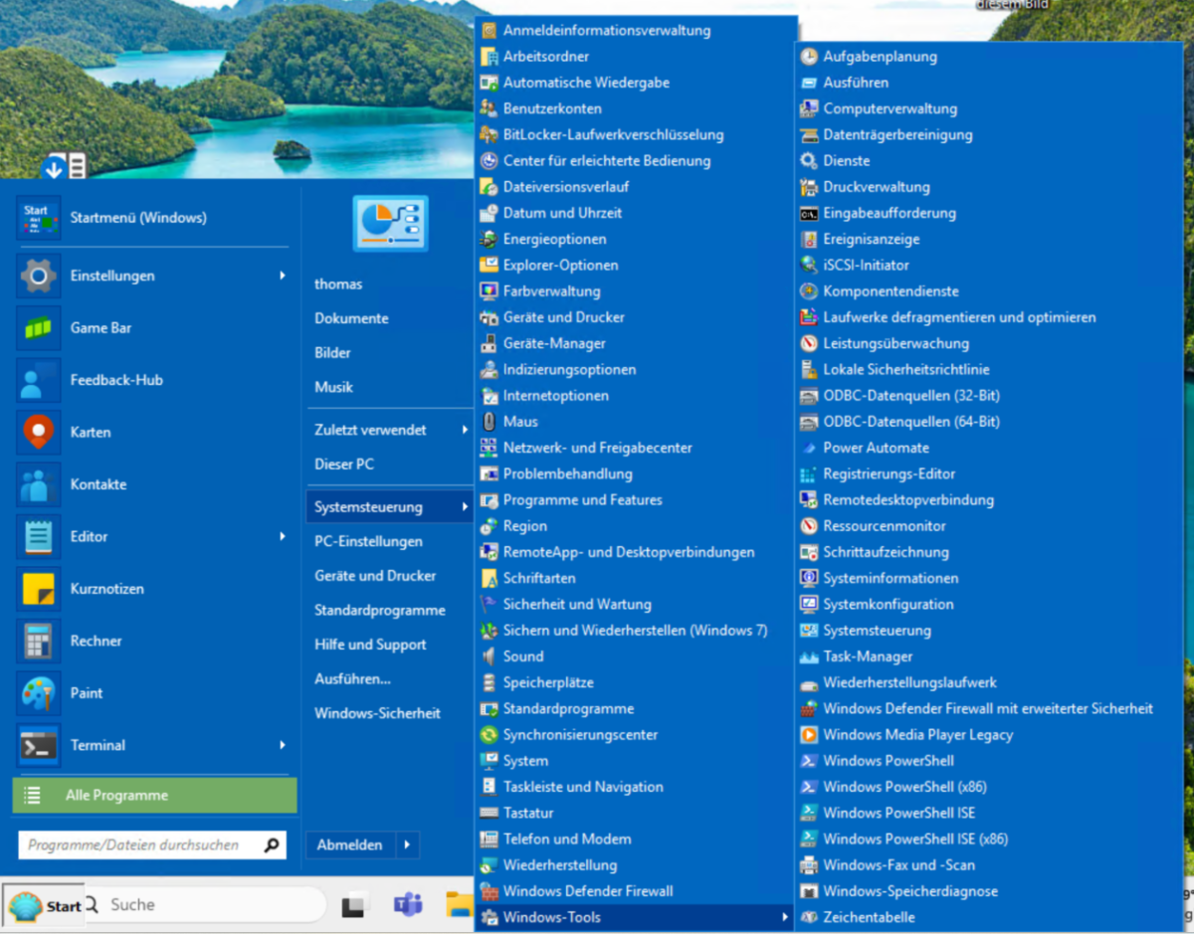Open Anmeldeinformationsverwaltung entry

tap(607, 31)
